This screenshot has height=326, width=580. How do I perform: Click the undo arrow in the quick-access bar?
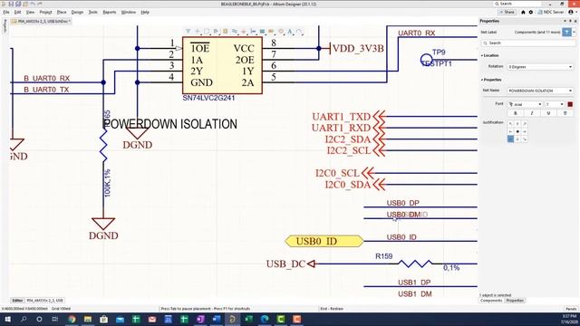click(33, 4)
